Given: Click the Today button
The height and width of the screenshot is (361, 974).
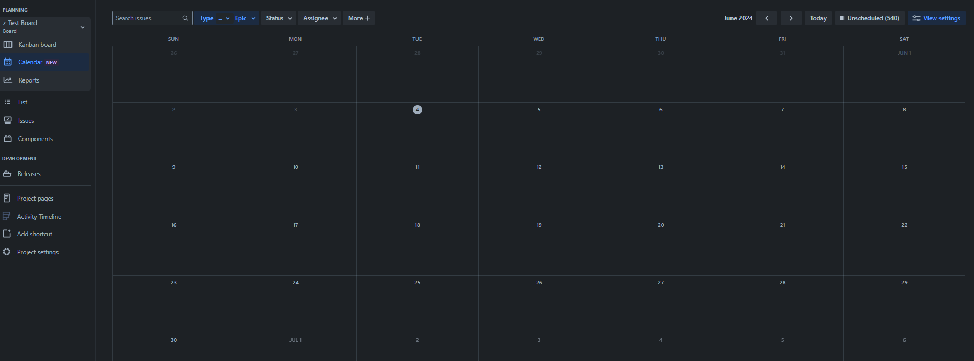Looking at the screenshot, I should click(818, 18).
